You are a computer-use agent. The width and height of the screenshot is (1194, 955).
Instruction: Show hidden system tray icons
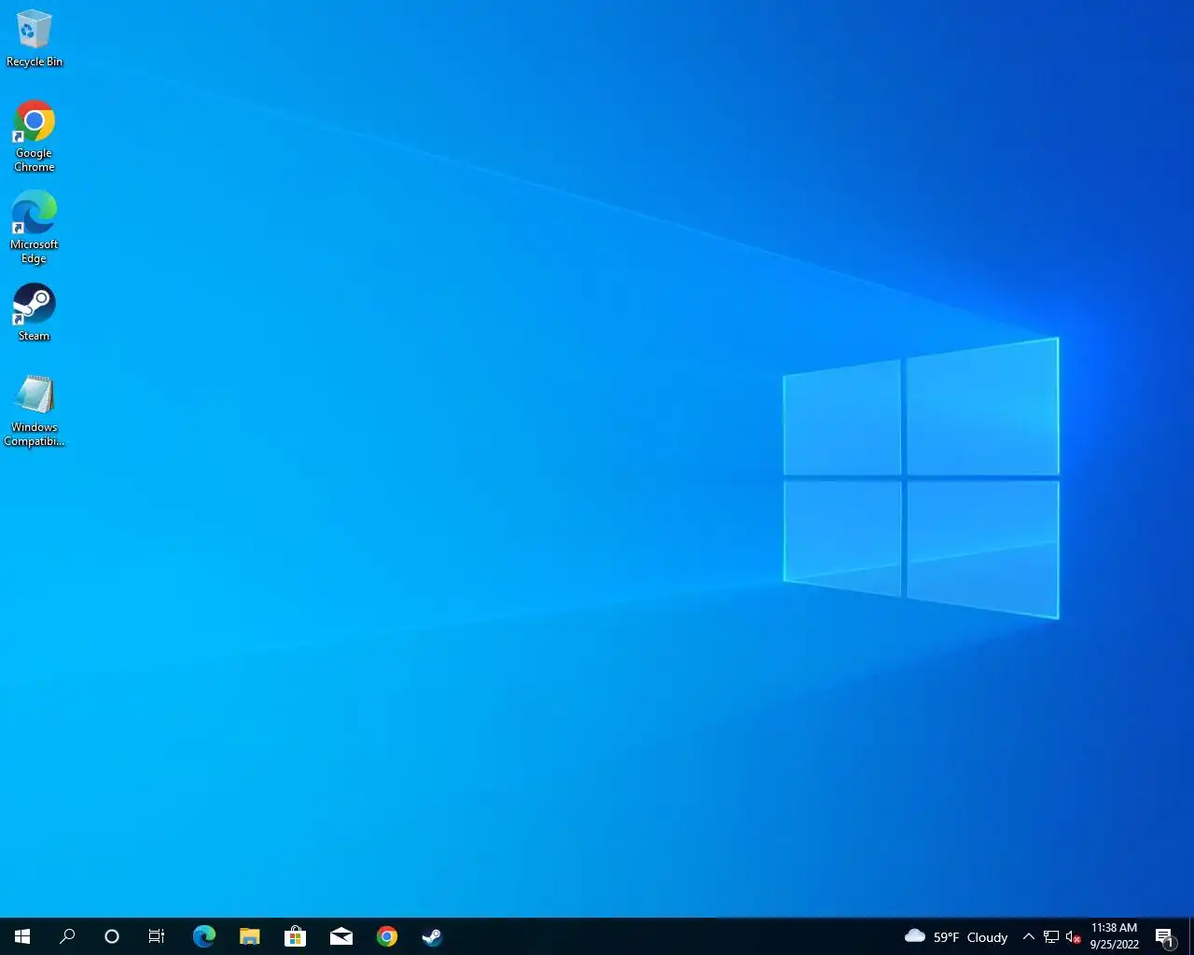click(x=1028, y=936)
